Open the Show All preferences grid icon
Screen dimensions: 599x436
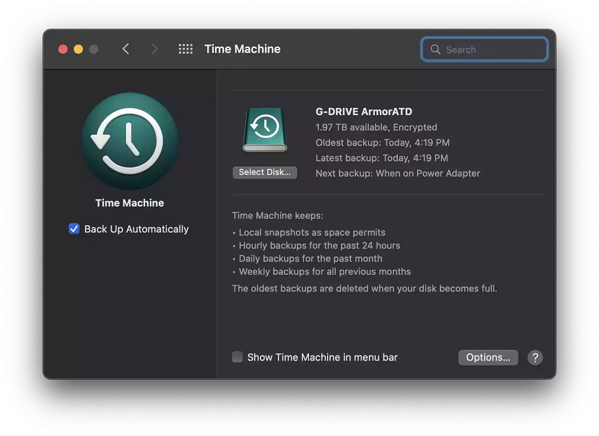pyautogui.click(x=186, y=49)
